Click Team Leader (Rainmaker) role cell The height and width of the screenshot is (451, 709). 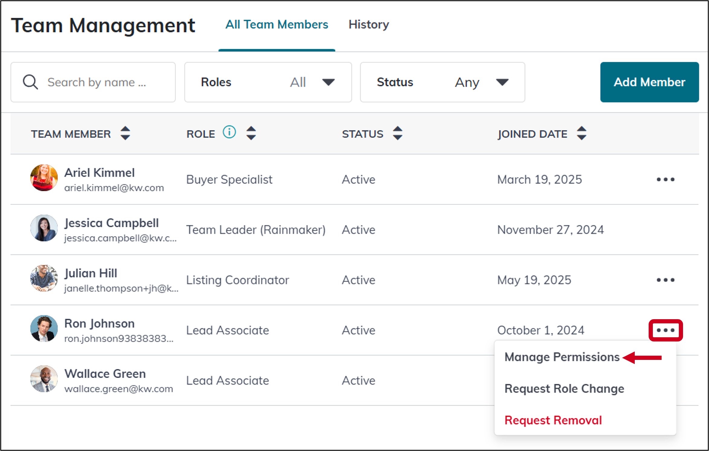coord(256,230)
